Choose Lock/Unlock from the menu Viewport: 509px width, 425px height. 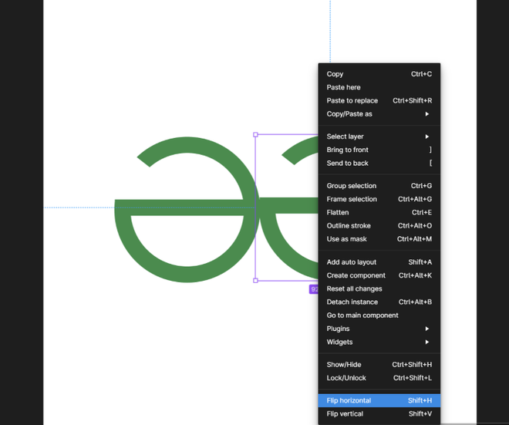[379, 378]
